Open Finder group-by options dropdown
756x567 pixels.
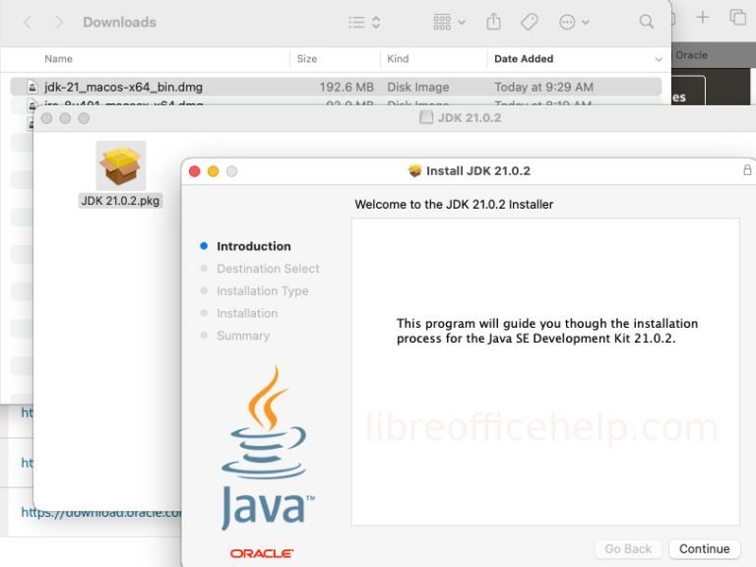tap(449, 23)
